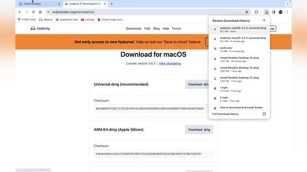Close the Recent Download History popup
The image size is (307, 172).
[x=264, y=20]
